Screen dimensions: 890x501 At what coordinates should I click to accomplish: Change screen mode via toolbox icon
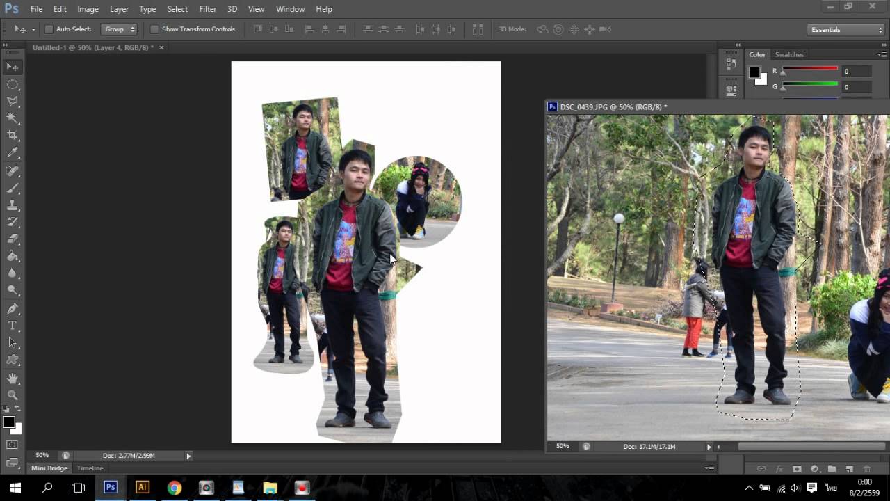click(13, 462)
